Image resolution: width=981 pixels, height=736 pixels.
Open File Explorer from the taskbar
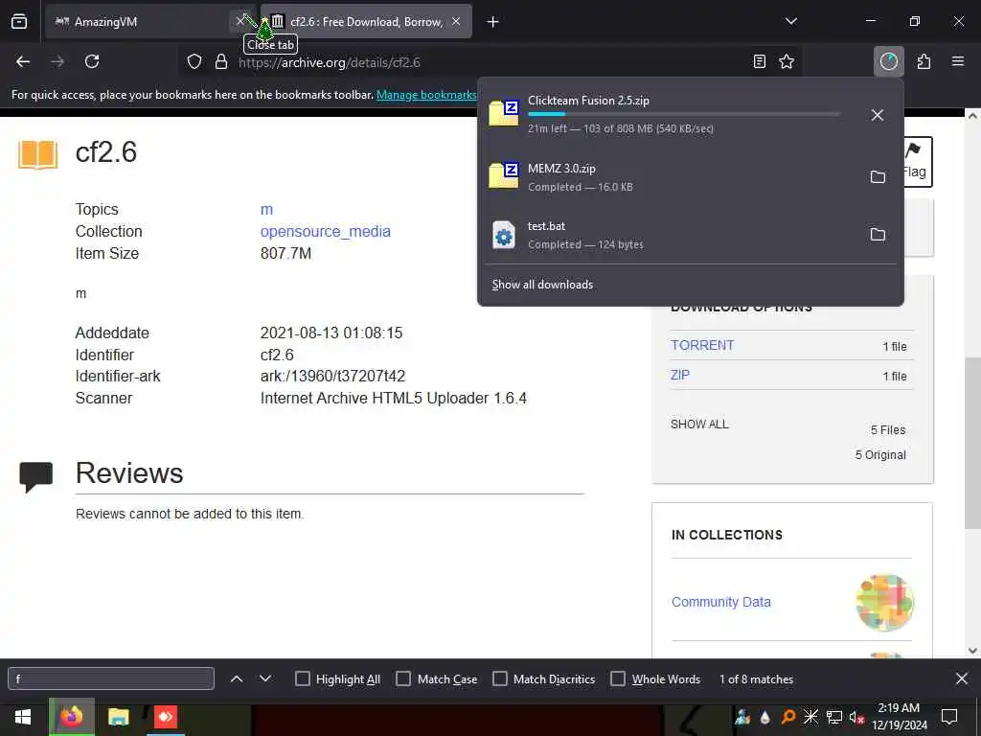coord(118,717)
